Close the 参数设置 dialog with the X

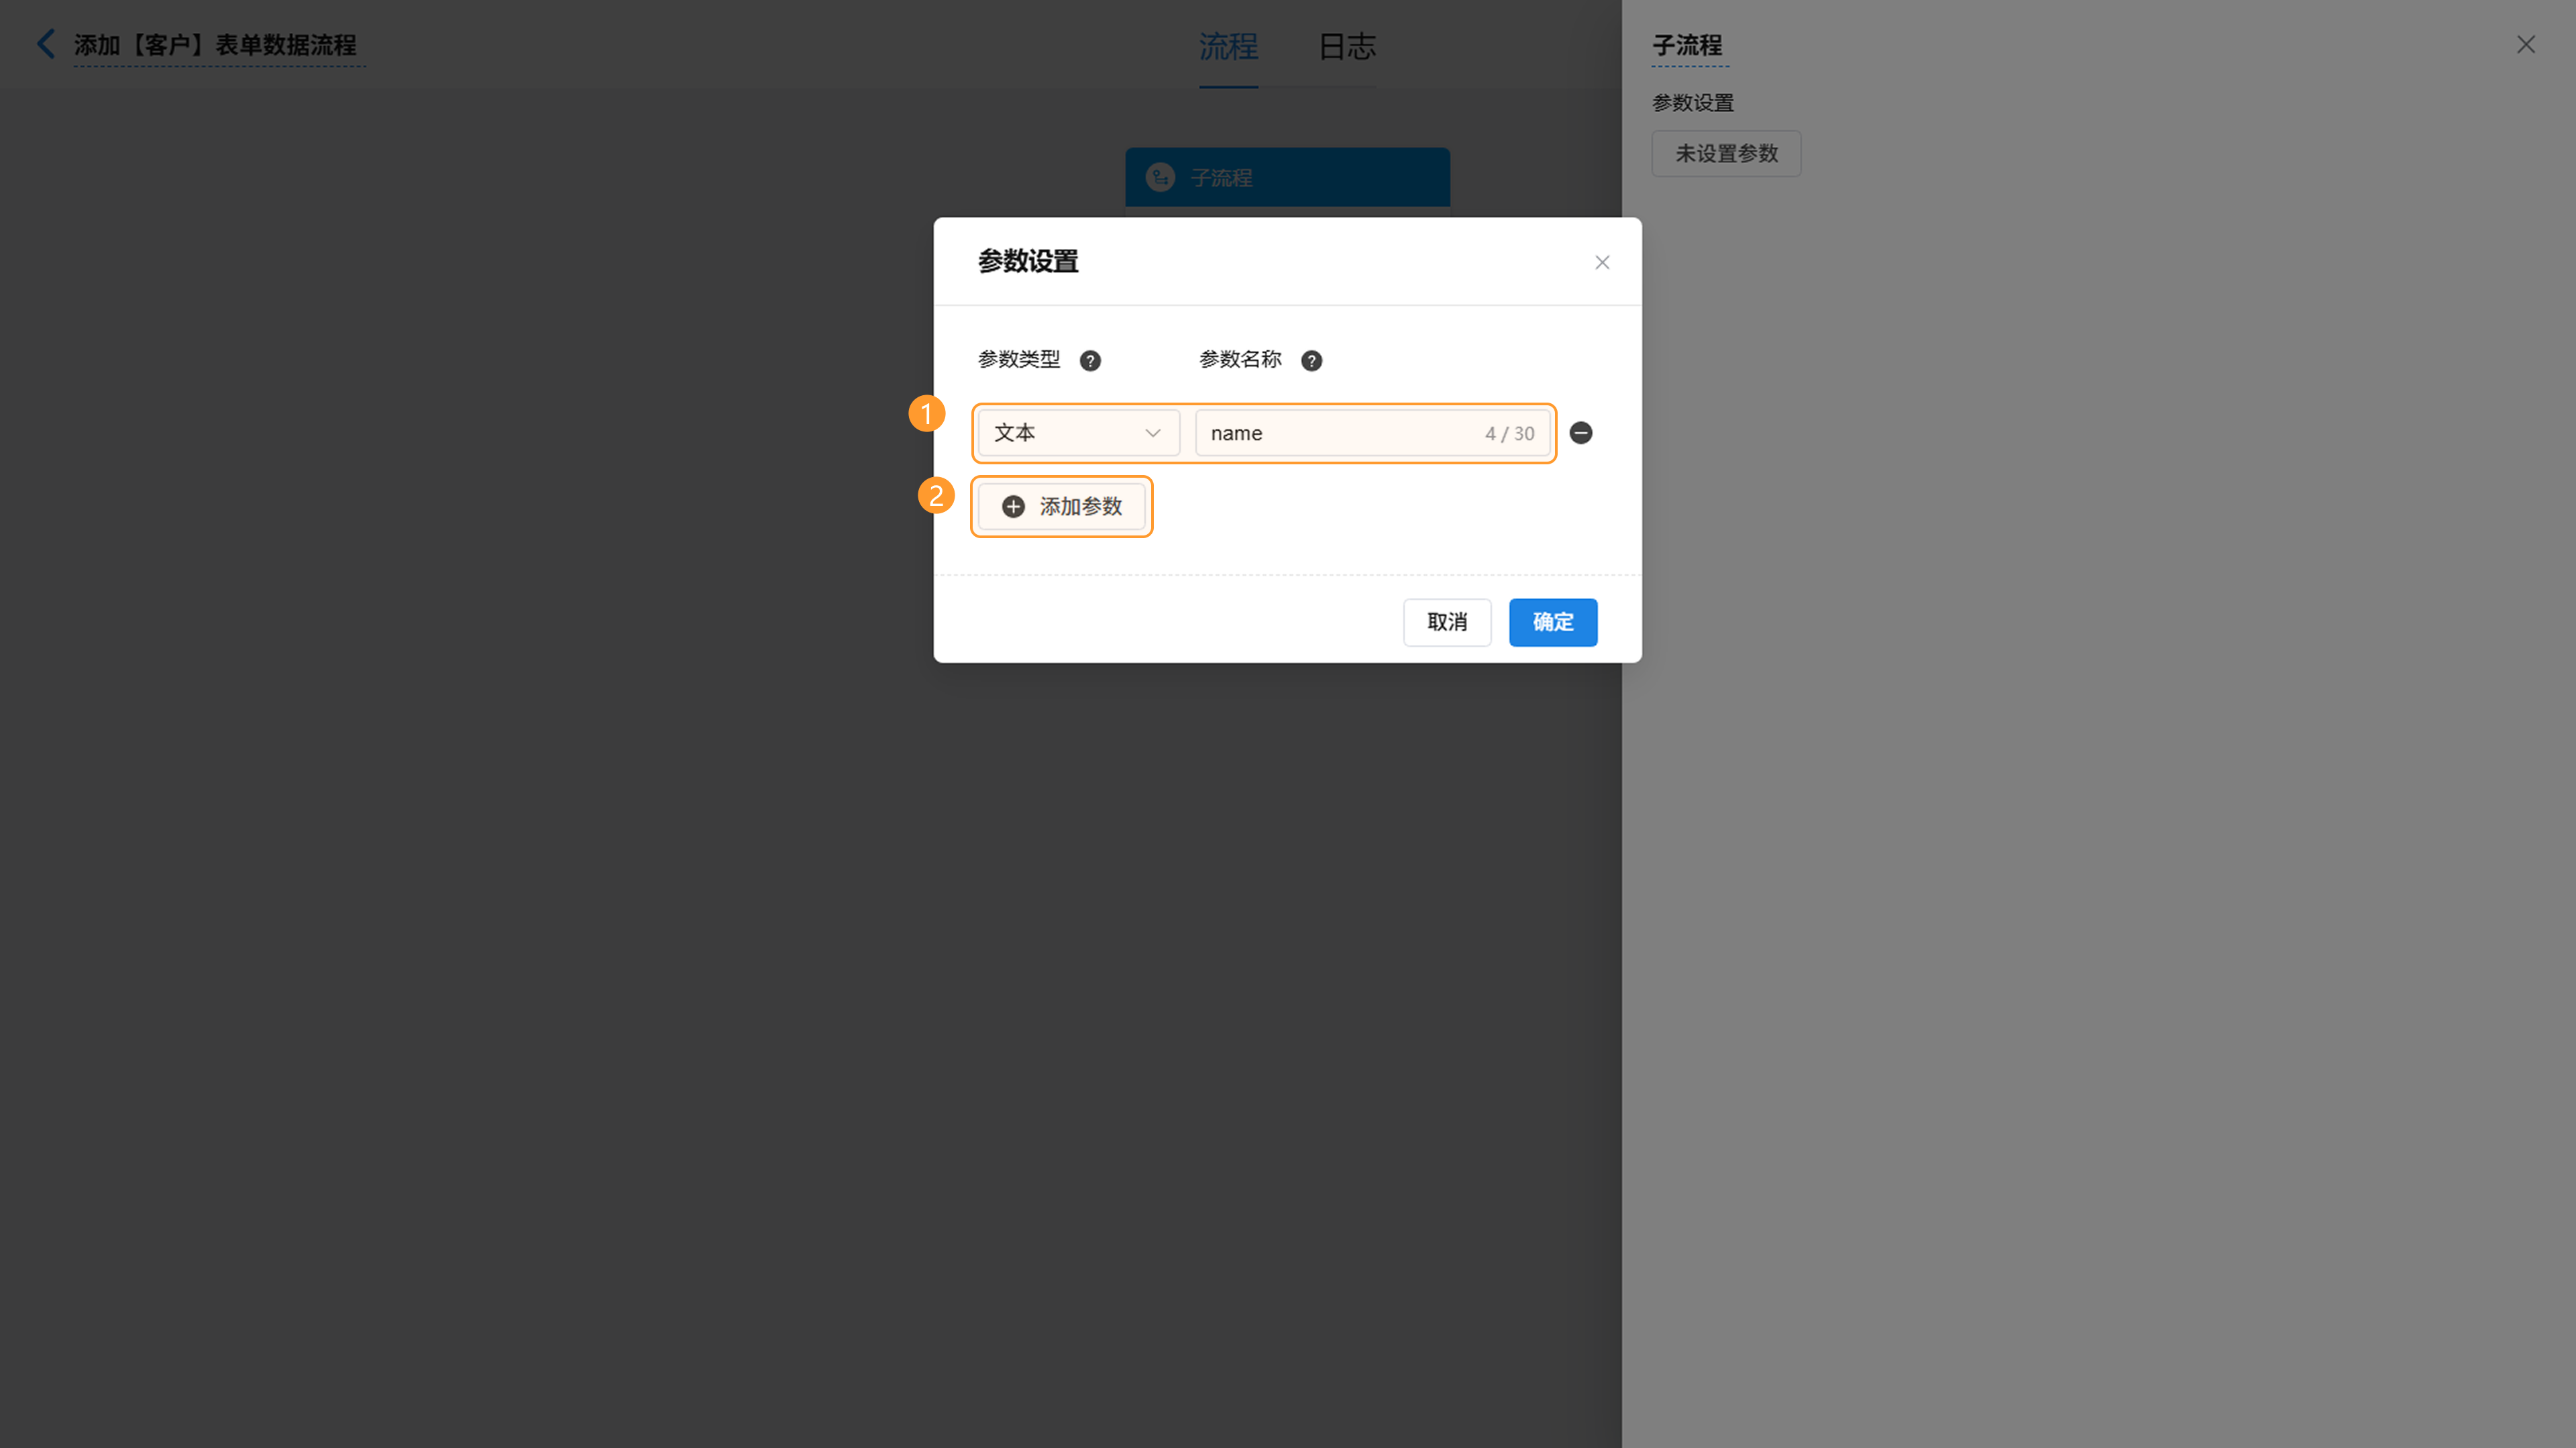pos(1602,262)
